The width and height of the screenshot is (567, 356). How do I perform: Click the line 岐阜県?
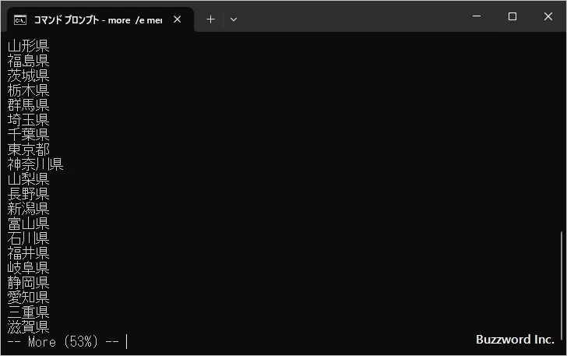click(x=28, y=268)
